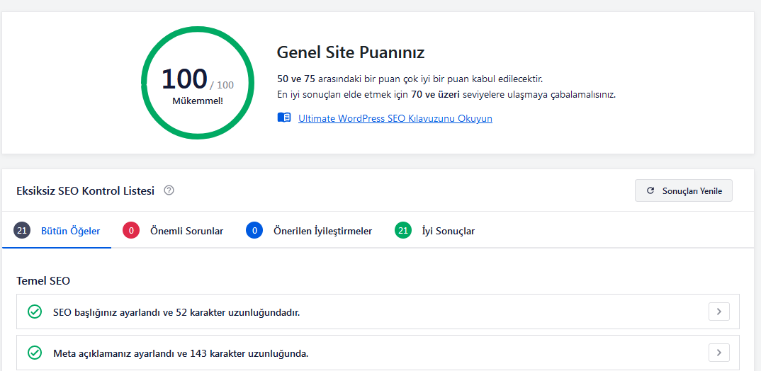The height and width of the screenshot is (371, 761).
Task: Click the help question mark next to Eksiksiz SEO Kontrol Listesi
Action: [169, 190]
